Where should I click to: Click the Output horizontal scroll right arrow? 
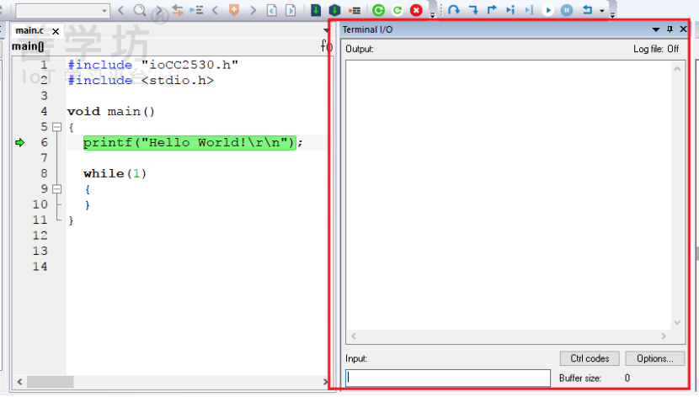[x=664, y=336]
